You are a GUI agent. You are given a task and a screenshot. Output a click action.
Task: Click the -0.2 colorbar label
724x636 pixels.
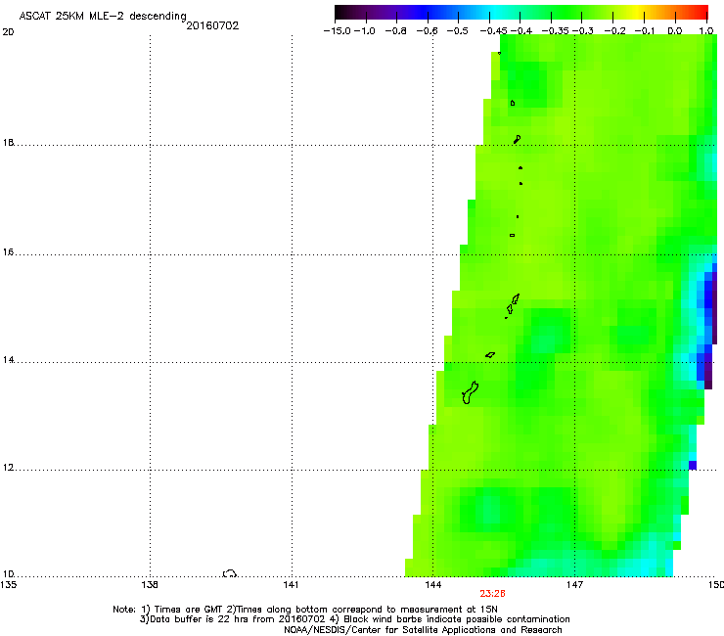(615, 31)
